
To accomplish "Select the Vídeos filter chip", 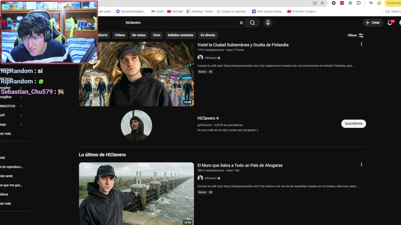I will coord(120,35).
